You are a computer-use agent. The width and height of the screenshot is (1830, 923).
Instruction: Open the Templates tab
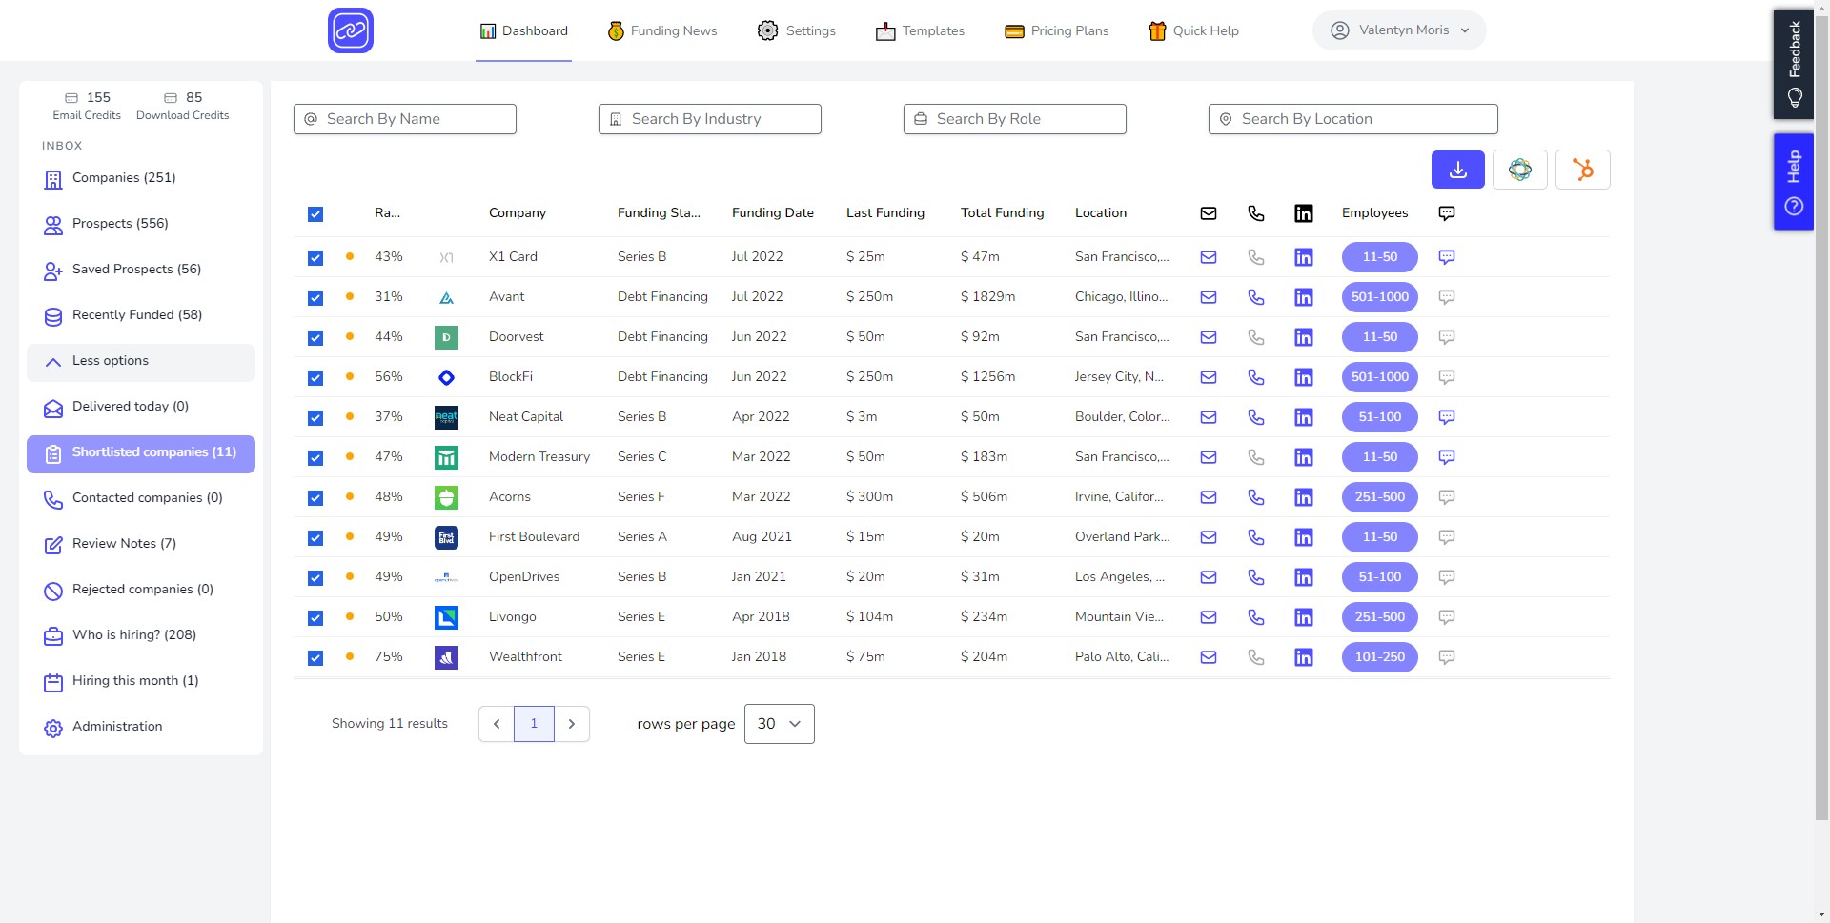pos(920,31)
